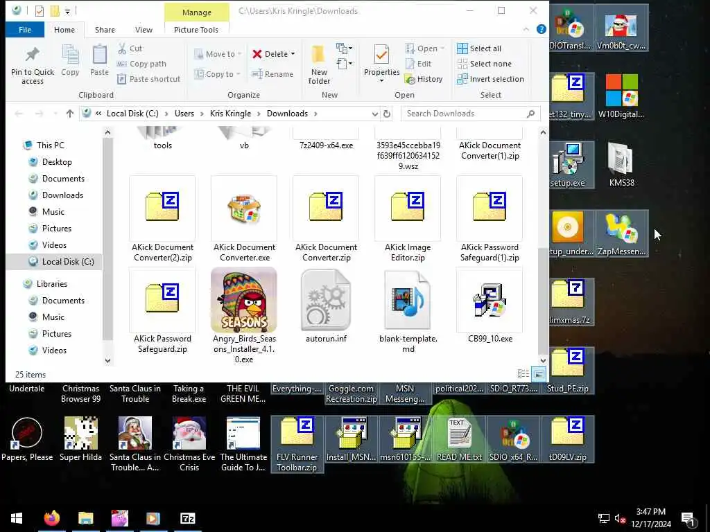Click Invert selection
Image resolution: width=710 pixels, height=532 pixels.
(490, 79)
